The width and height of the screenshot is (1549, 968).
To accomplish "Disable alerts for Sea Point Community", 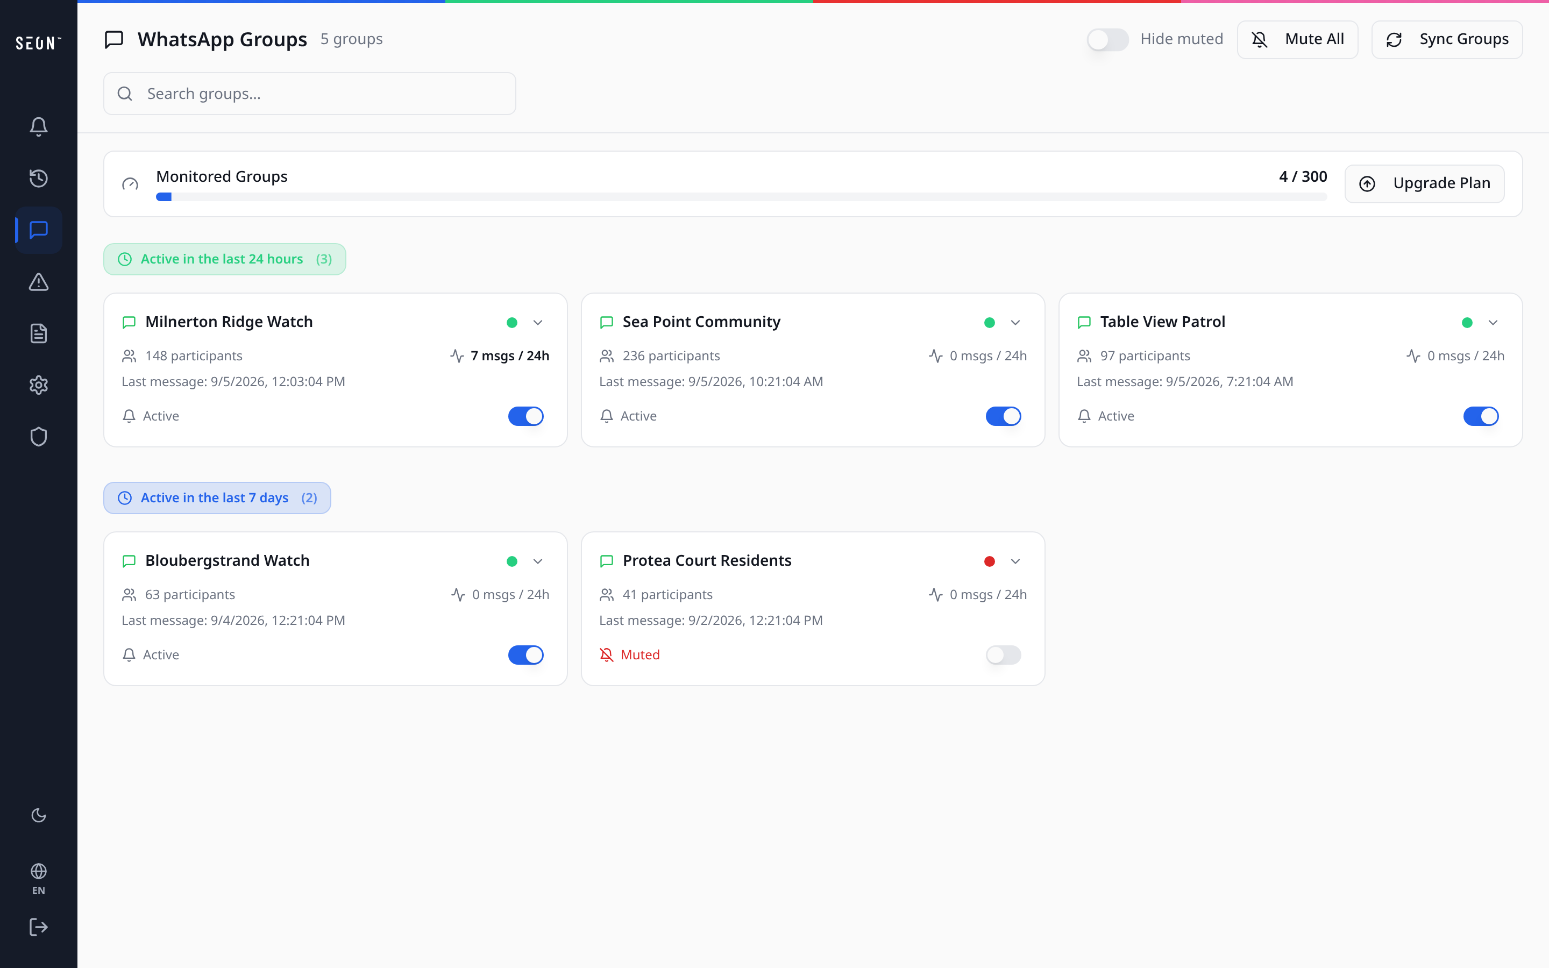I will coord(1003,416).
